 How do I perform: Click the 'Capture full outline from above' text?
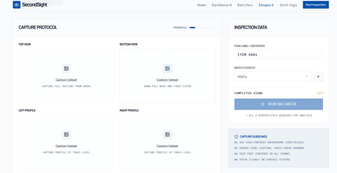66,86
